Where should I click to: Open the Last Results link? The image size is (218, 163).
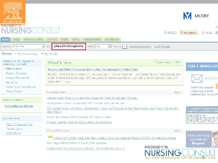coord(162,46)
